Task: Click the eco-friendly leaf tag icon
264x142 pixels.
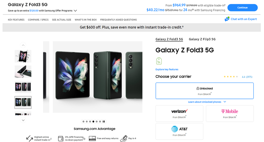Action: coord(159,61)
